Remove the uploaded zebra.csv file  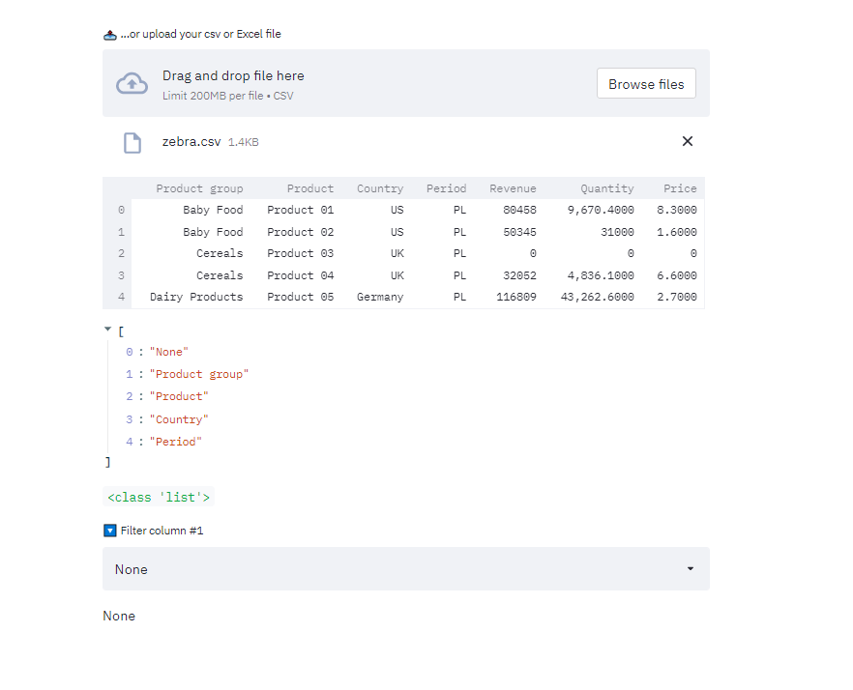pos(688,141)
